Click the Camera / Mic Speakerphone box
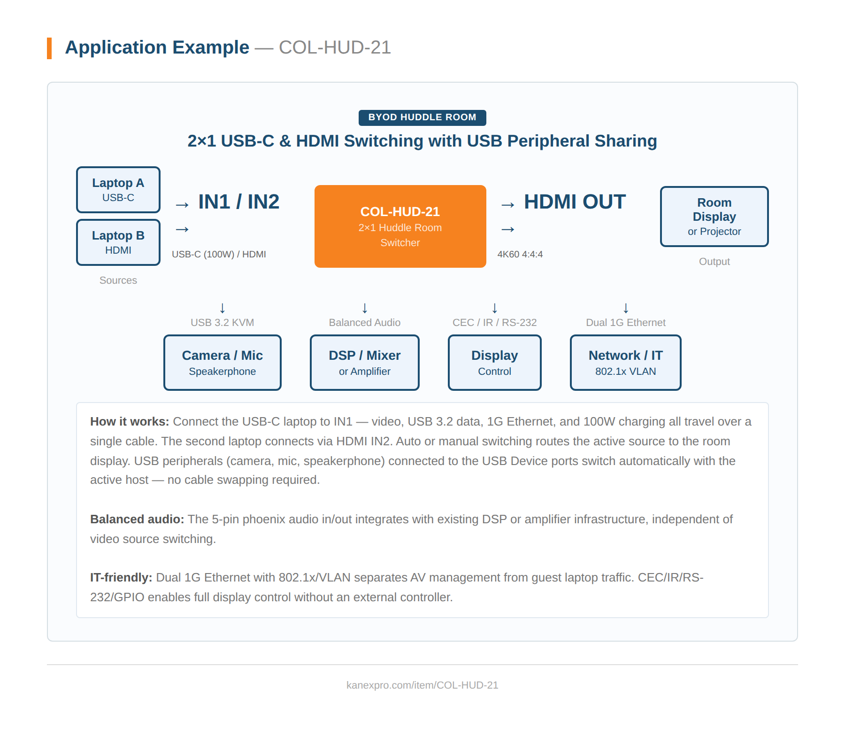Screen dimensions: 845x729 (223, 363)
